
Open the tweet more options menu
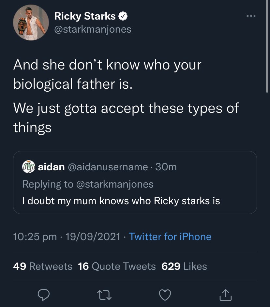[251, 15]
